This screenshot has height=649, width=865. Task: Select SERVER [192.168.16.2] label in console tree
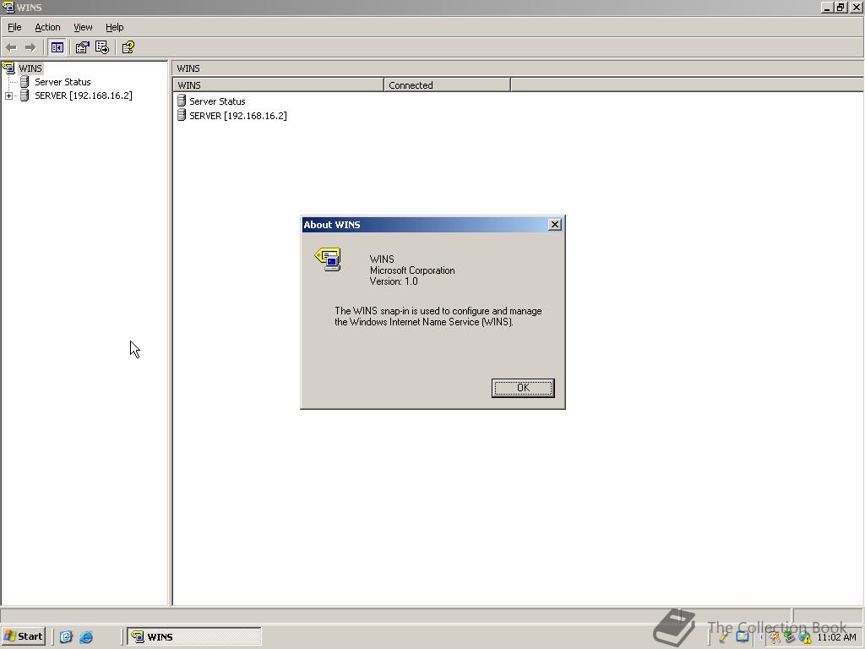click(x=84, y=95)
